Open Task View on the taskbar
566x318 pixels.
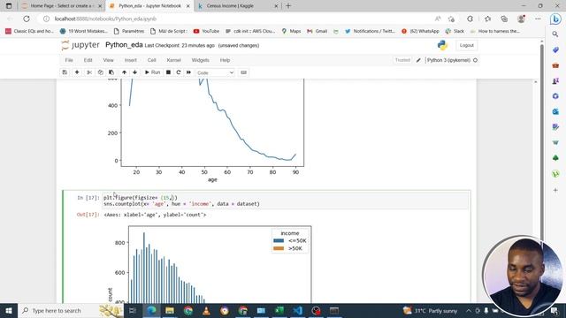(x=132, y=310)
